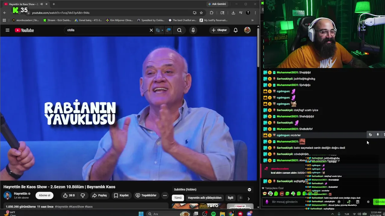Image resolution: width=385 pixels, height=216 pixels.
Task: Open 'Kim Milyoner Olma...' bookmark
Action: [119, 20]
